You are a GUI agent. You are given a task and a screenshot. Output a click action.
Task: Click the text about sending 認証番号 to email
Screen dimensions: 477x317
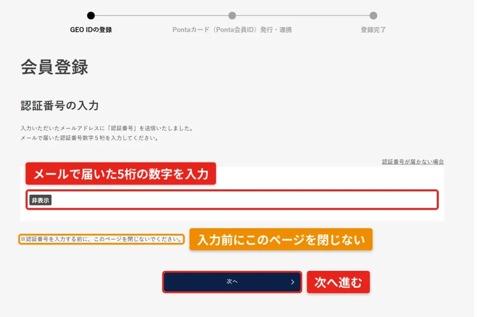pos(108,128)
